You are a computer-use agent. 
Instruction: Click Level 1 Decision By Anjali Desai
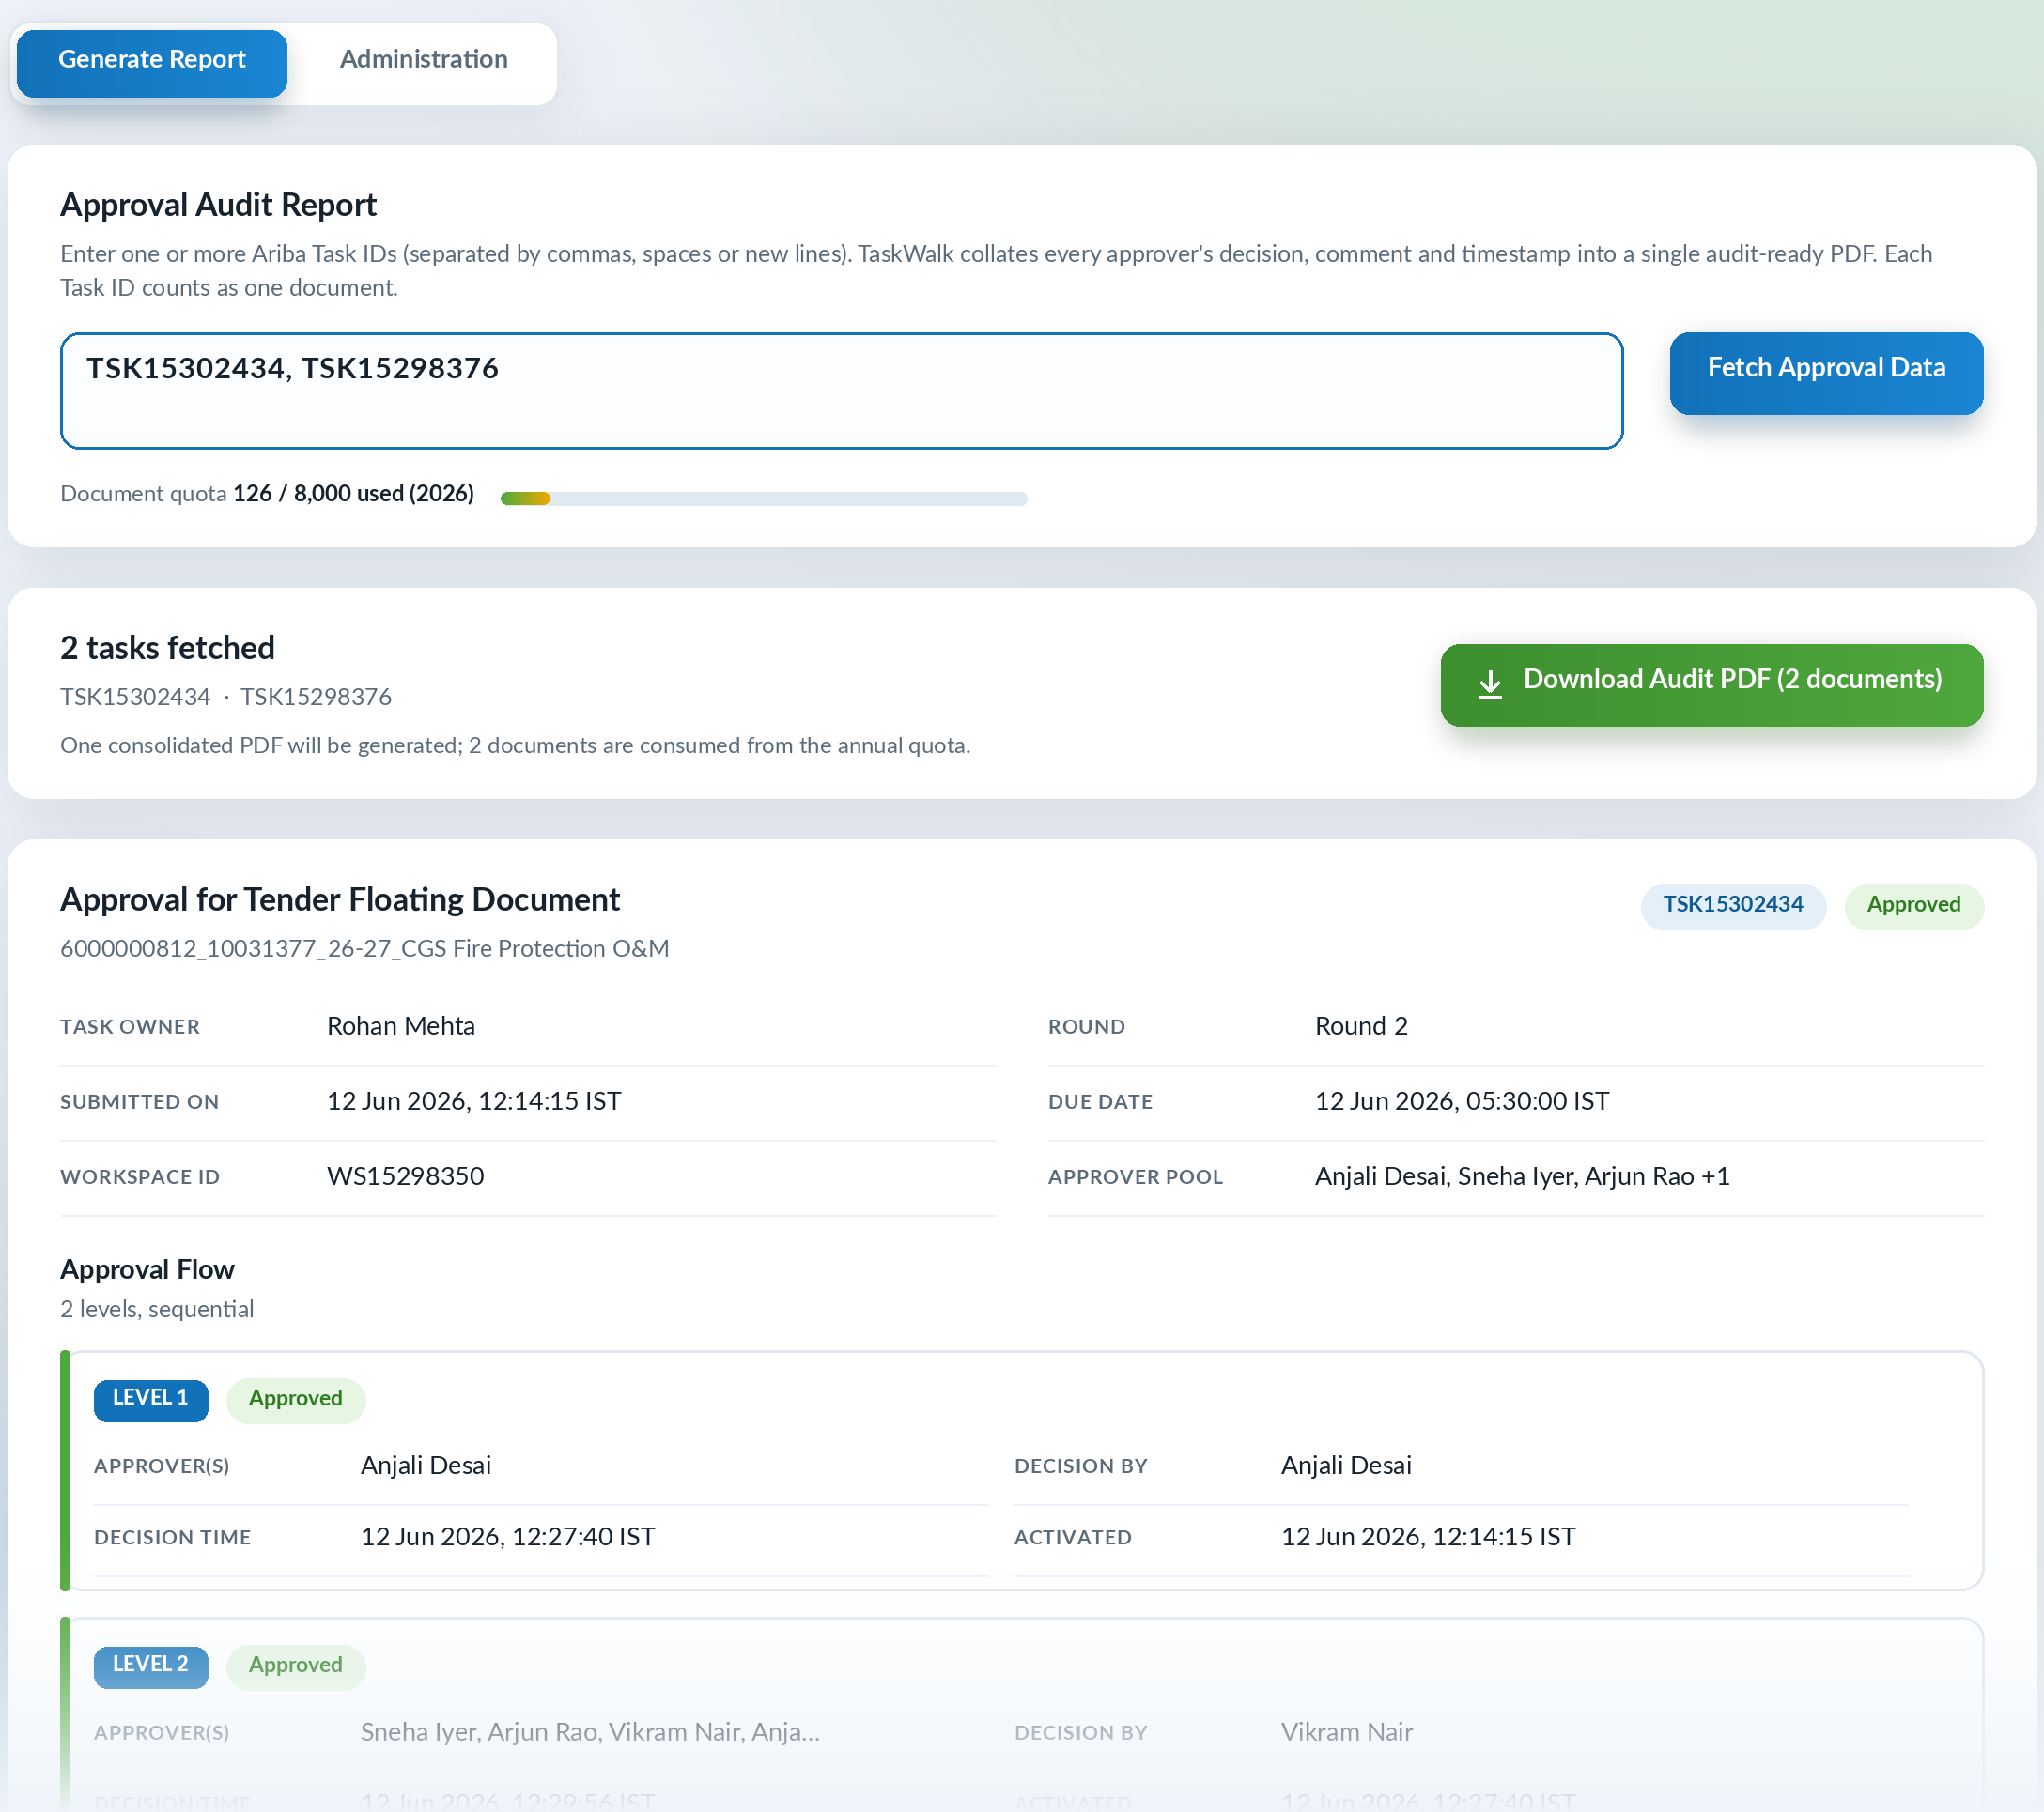tap(1346, 1466)
